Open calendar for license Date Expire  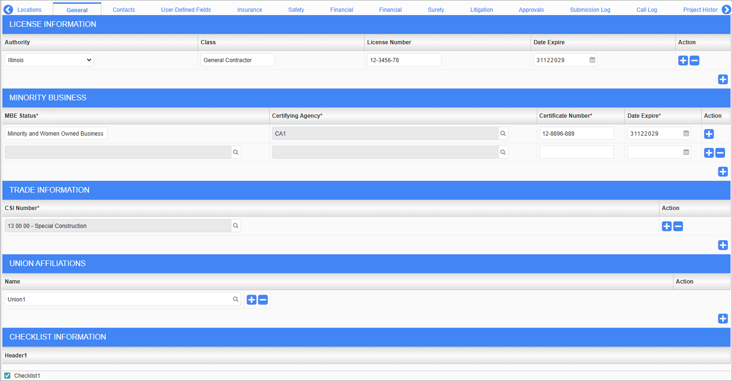click(x=592, y=60)
